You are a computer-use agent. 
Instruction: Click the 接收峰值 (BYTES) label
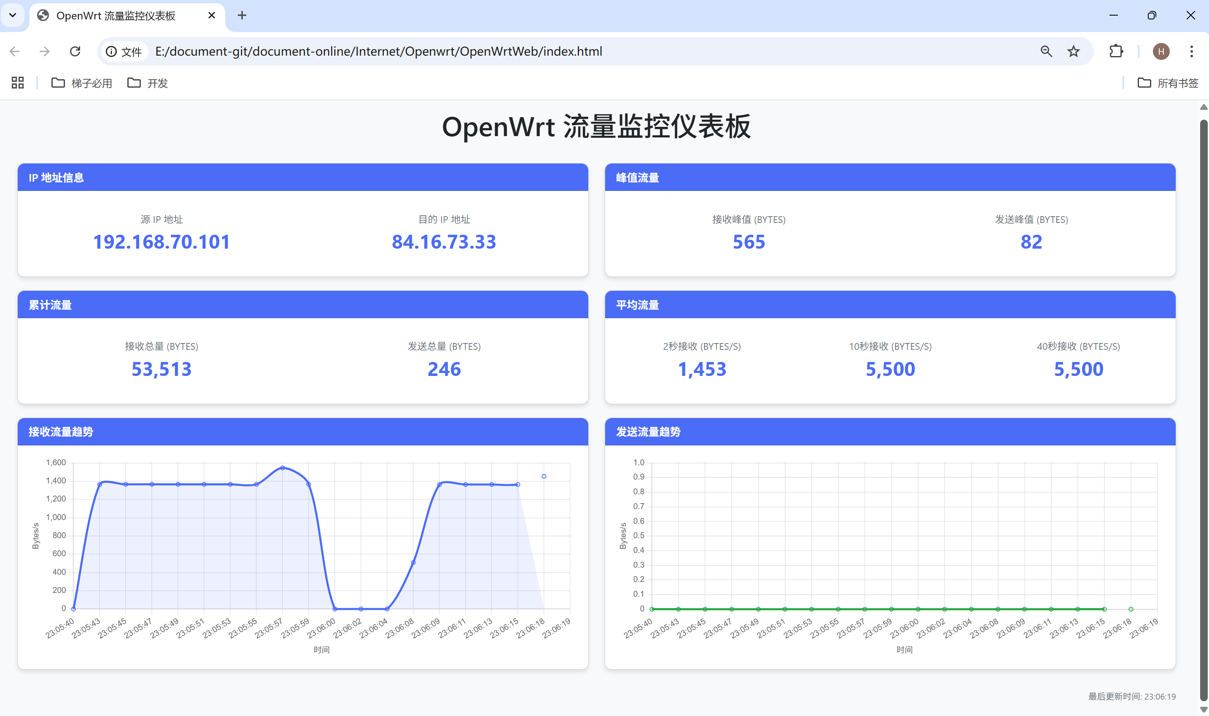(749, 220)
